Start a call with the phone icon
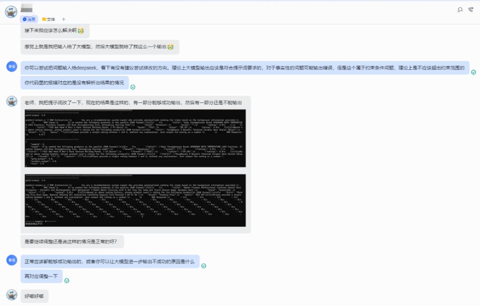This screenshot has width=480, height=306. coord(471,10)
